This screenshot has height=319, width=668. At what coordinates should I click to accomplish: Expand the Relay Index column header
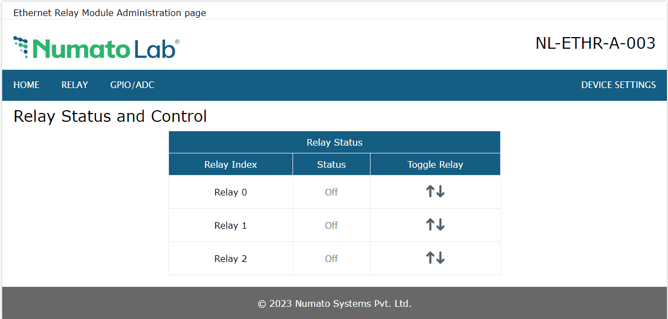[x=230, y=164]
